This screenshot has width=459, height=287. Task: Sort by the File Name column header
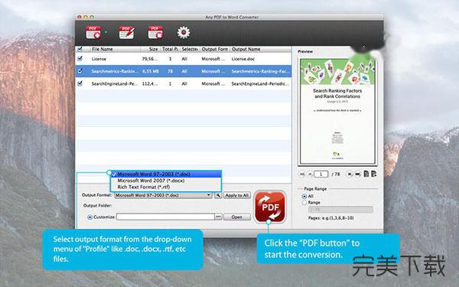[103, 49]
